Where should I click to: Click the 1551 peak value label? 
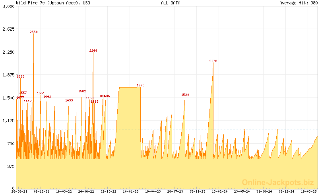click(41, 93)
